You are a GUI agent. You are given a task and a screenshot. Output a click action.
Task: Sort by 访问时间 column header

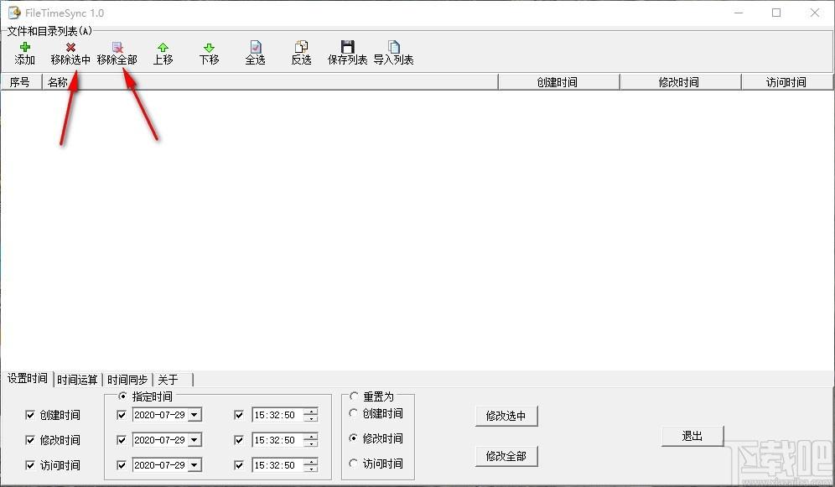(x=787, y=82)
